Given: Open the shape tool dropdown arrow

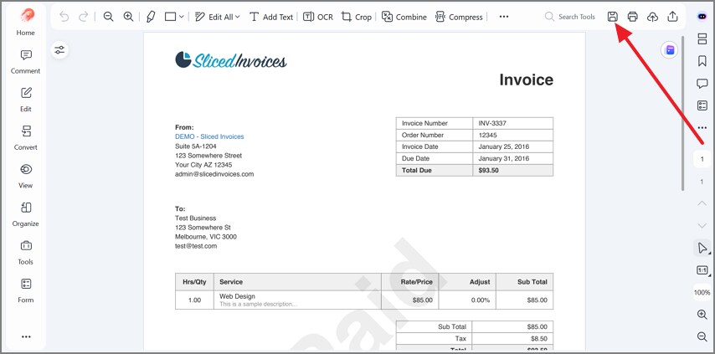Looking at the screenshot, I should (x=182, y=17).
